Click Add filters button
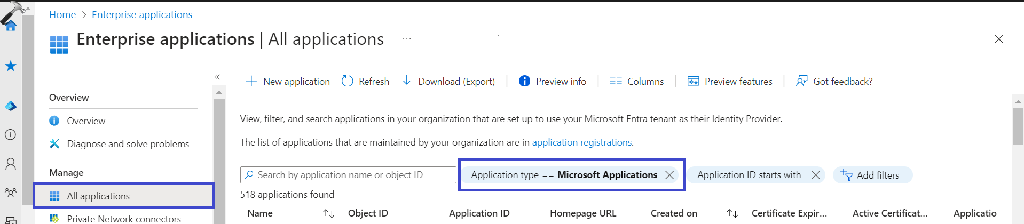 872,175
